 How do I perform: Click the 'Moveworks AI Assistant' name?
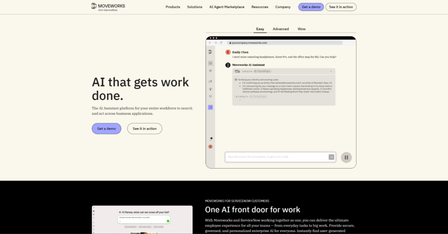point(248,65)
